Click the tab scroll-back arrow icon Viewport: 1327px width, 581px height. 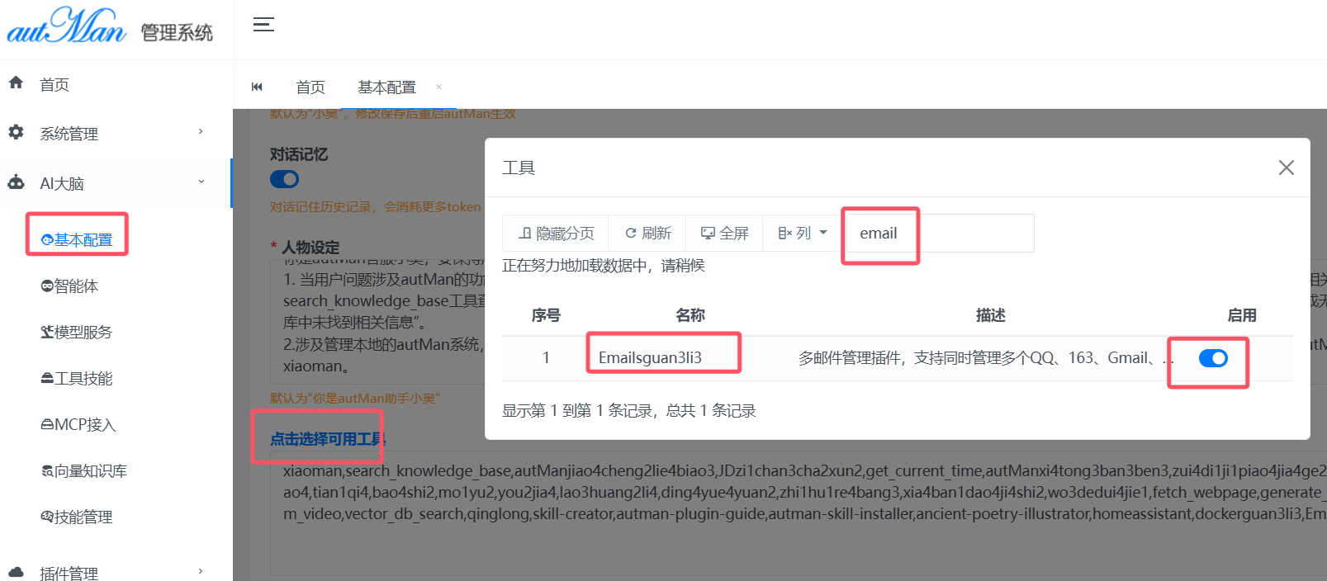pyautogui.click(x=257, y=87)
